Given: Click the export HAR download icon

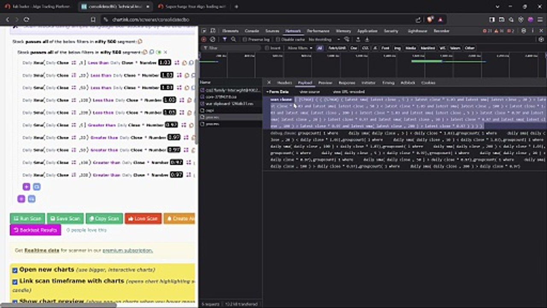Looking at the screenshot, I should 367,39.
